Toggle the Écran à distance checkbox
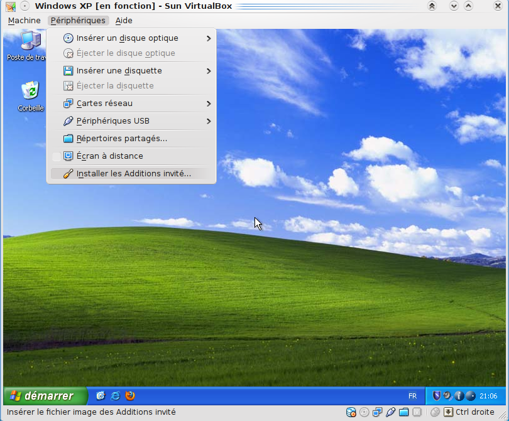 click(57, 156)
